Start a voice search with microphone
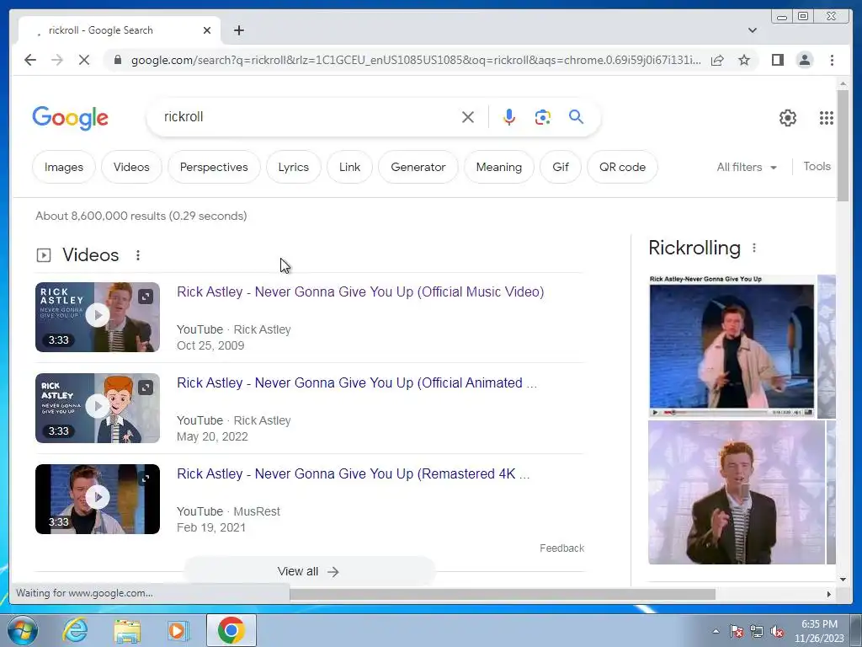 pos(509,117)
